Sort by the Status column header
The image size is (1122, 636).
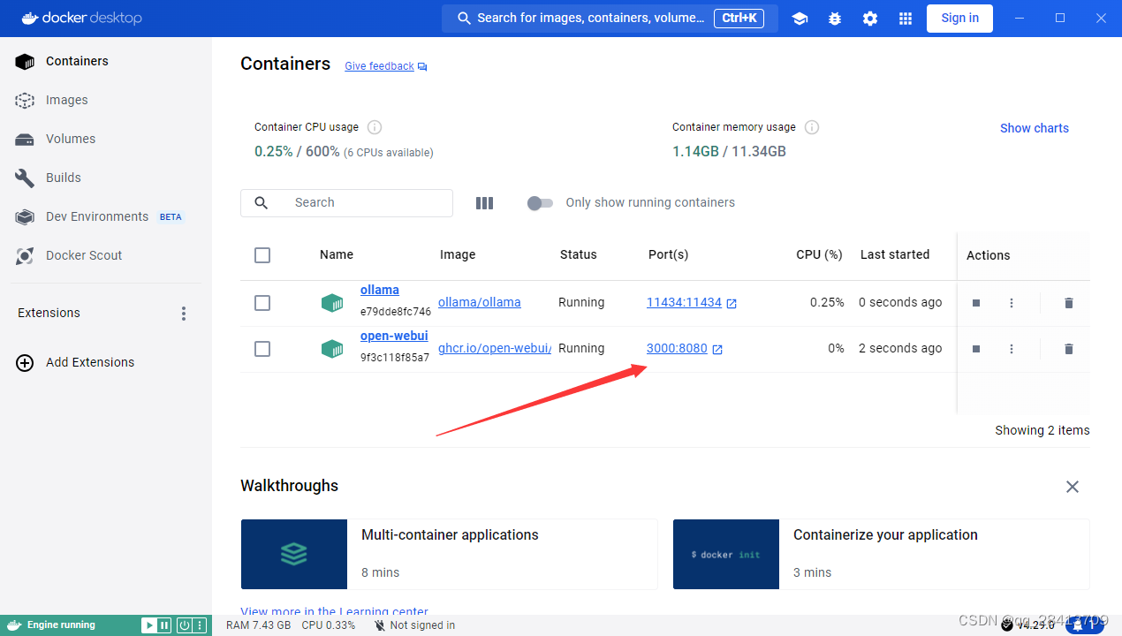click(x=579, y=254)
